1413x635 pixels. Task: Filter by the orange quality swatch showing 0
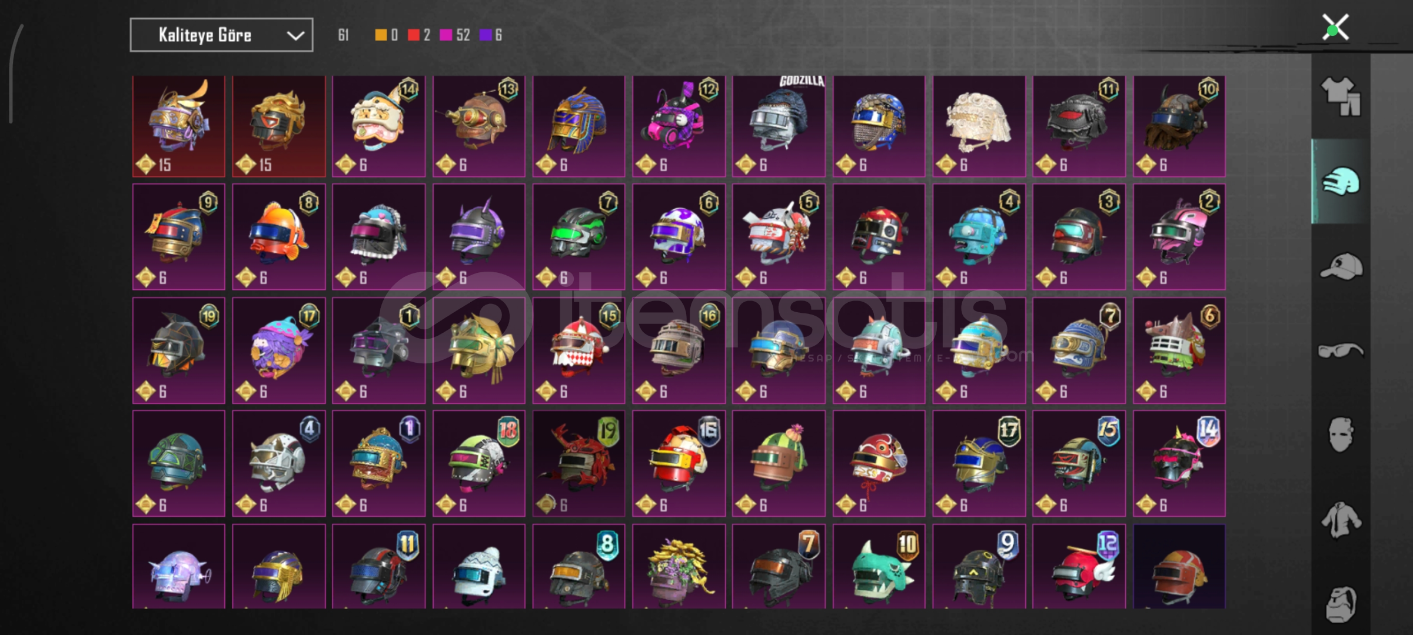381,35
